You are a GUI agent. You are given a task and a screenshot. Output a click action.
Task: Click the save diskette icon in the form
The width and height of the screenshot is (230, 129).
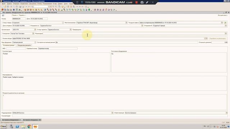tap(3, 15)
